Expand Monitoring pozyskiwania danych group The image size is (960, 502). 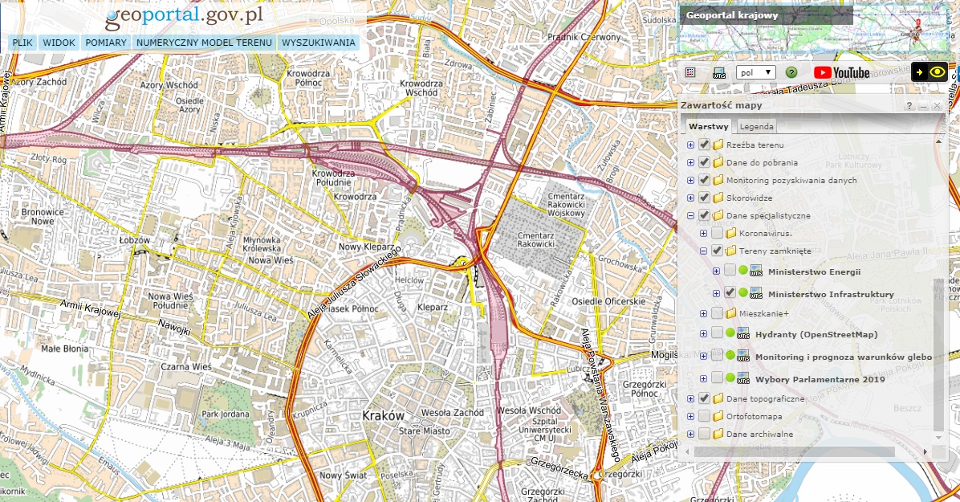click(x=690, y=180)
